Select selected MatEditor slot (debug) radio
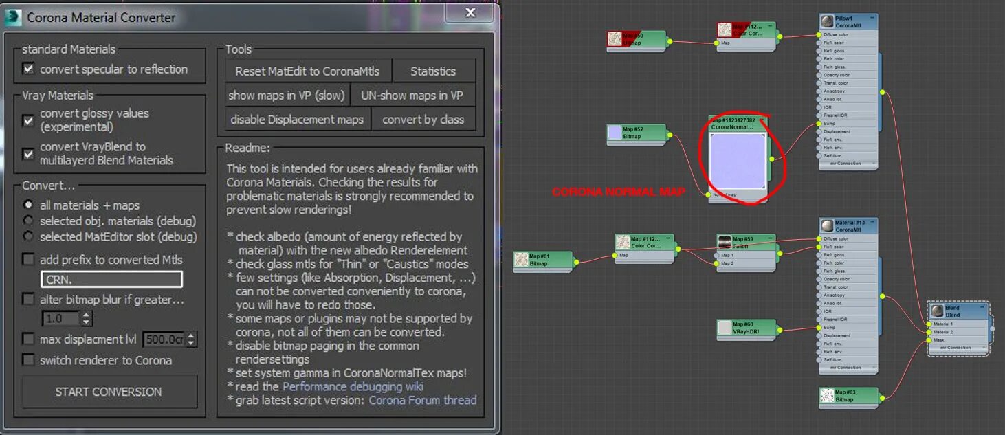1005x435 pixels. pos(28,236)
